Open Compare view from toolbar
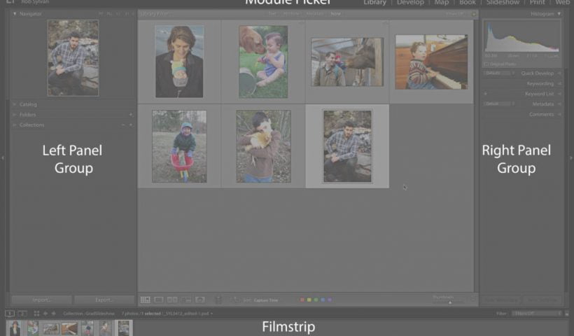Screen dimensions: 574x336 tap(172, 300)
